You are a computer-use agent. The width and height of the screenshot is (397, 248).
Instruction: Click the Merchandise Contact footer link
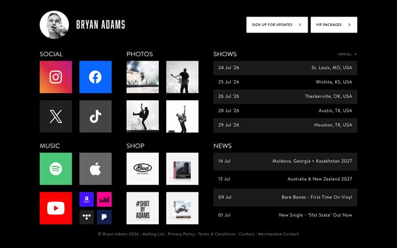(278, 234)
